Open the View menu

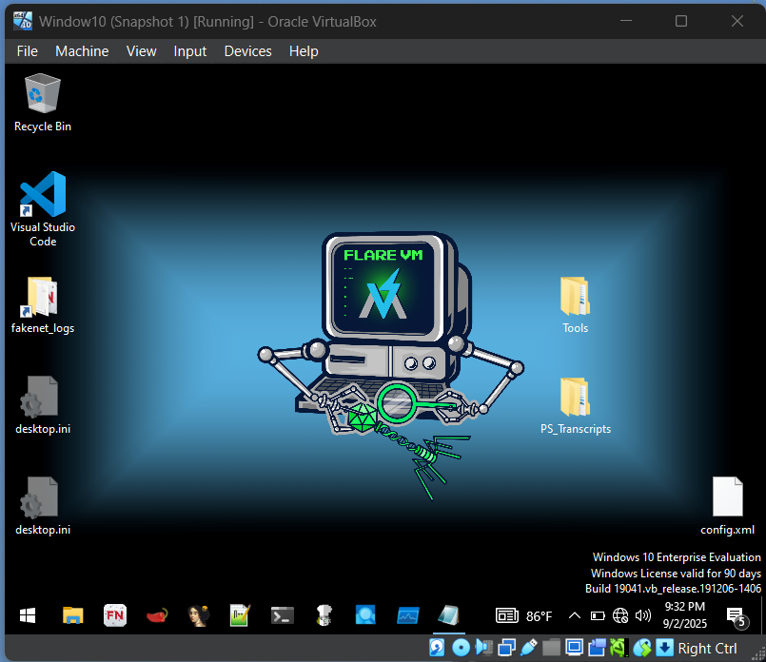pyautogui.click(x=141, y=51)
